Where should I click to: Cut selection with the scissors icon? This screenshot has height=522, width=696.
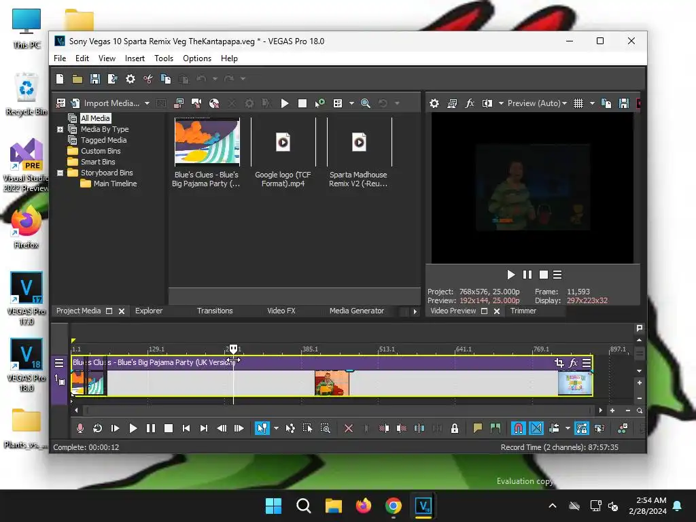tap(147, 79)
